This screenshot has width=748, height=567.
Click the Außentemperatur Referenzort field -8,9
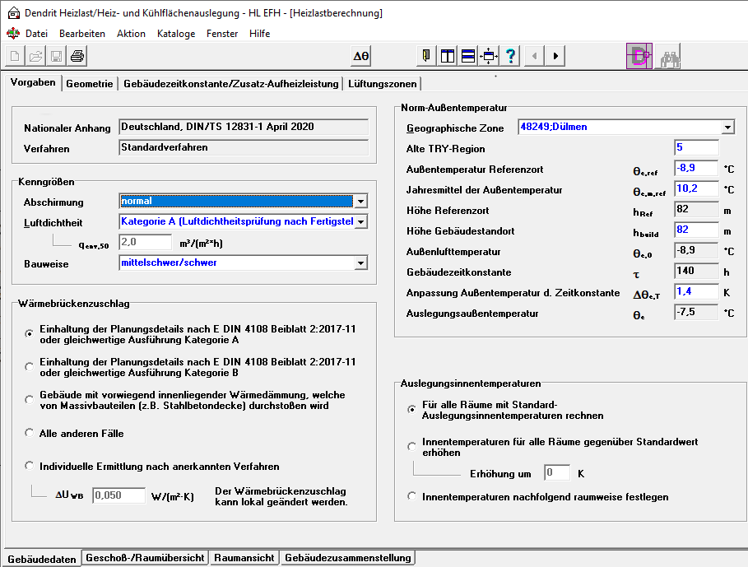(696, 169)
